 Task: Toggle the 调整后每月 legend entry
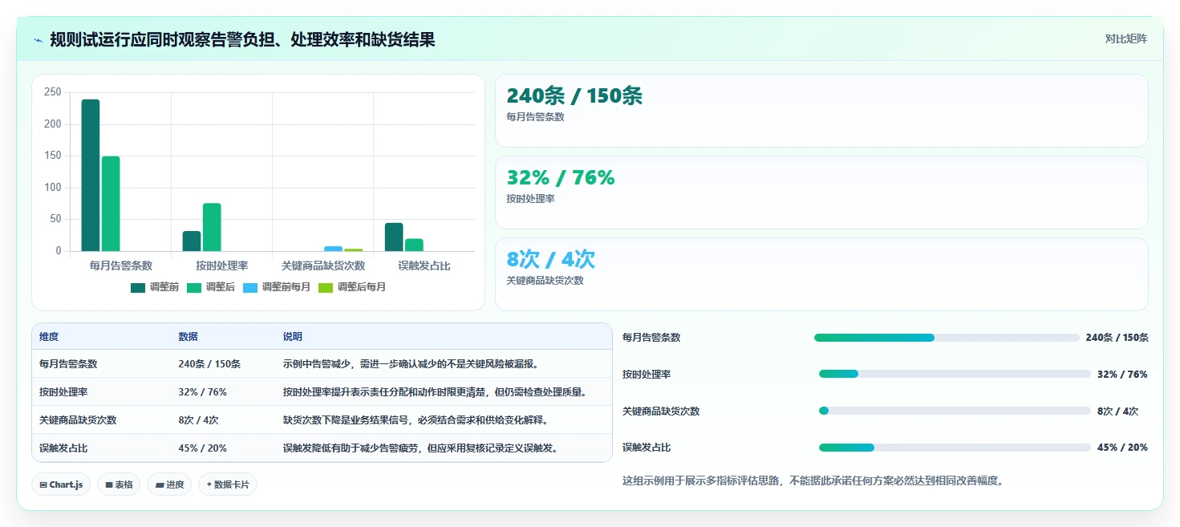coord(352,287)
